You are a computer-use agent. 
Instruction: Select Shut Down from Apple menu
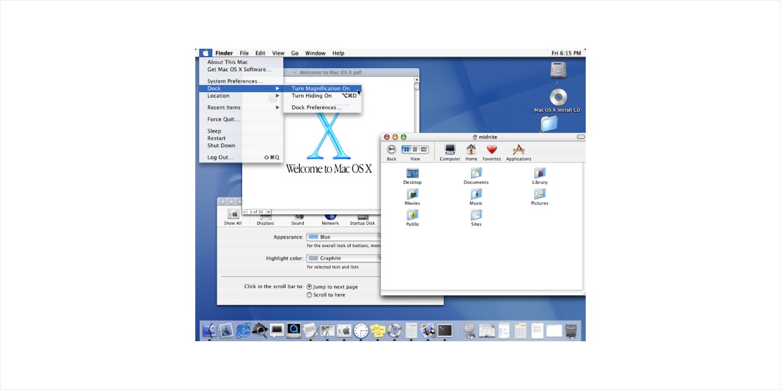[241, 146]
